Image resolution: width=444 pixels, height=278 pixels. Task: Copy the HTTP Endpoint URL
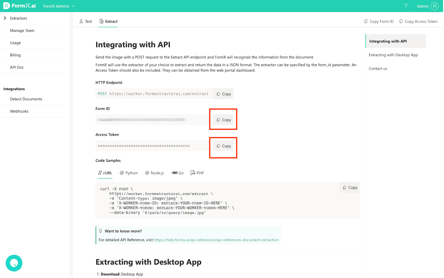pyautogui.click(x=224, y=94)
